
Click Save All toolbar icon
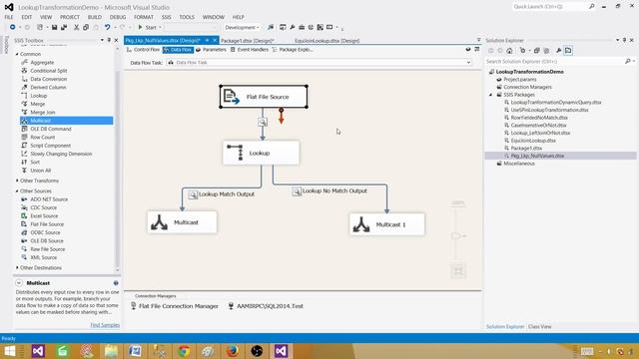pyautogui.click(x=64, y=27)
